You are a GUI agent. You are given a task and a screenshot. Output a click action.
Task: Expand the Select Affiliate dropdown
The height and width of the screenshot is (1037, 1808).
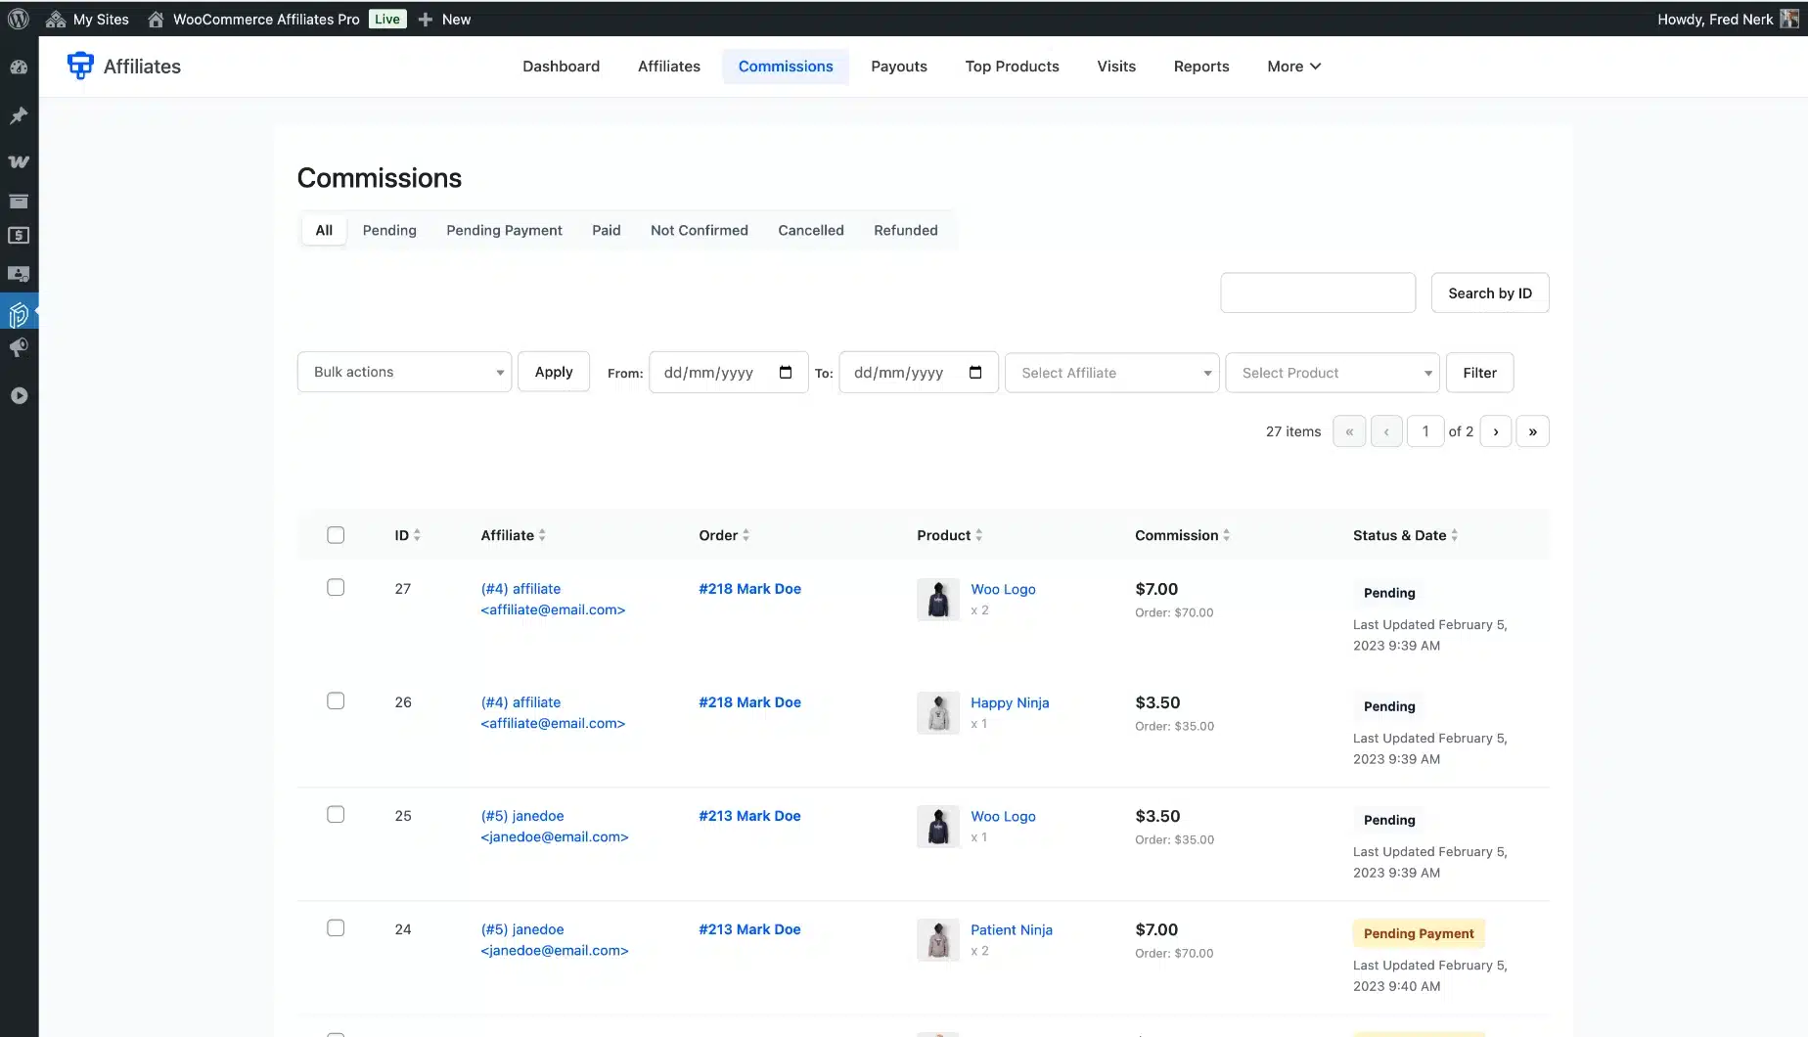(1111, 373)
